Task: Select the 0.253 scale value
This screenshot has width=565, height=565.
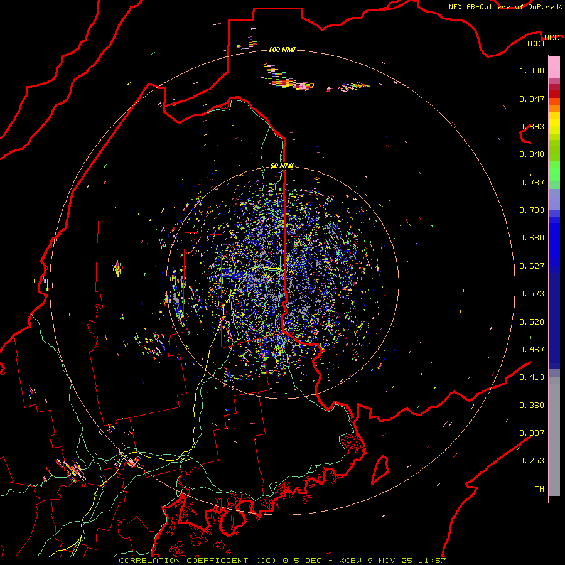Action: (x=532, y=461)
